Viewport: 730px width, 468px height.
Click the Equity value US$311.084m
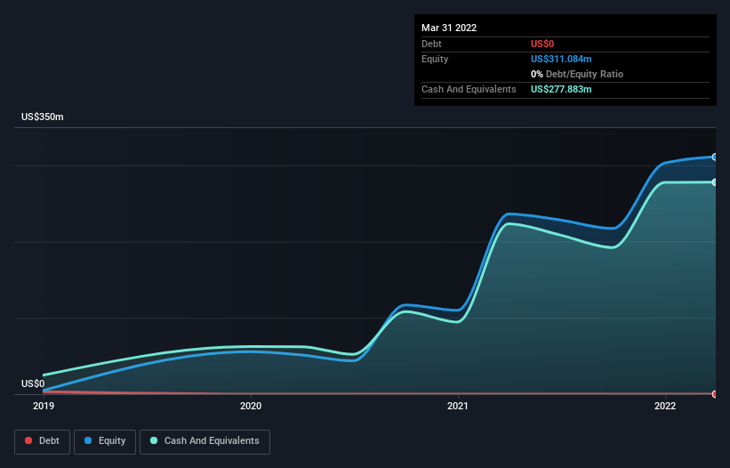click(561, 59)
